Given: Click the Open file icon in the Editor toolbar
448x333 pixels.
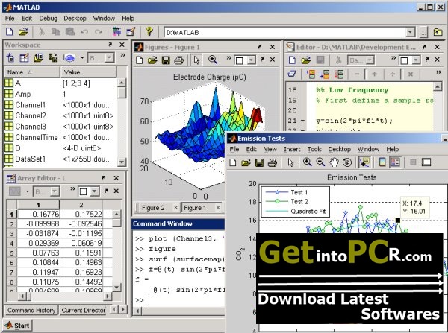Looking at the screenshot, I should [305, 60].
